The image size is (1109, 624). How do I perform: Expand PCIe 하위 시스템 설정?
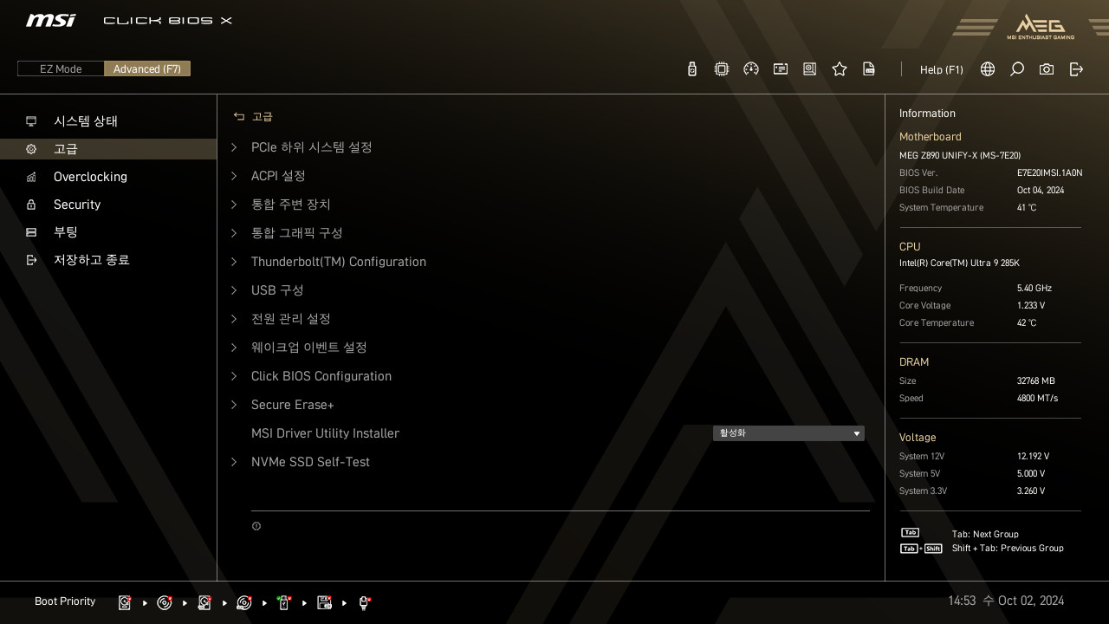pyautogui.click(x=311, y=147)
